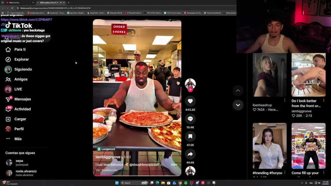Click the iambiggroove author under the recommended video
The image size is (331, 186).
click(301, 111)
